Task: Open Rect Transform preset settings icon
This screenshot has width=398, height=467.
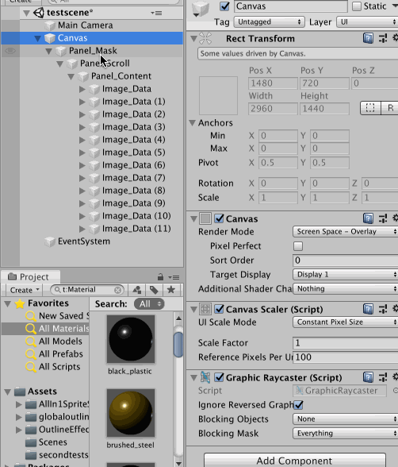Action: coord(383,38)
